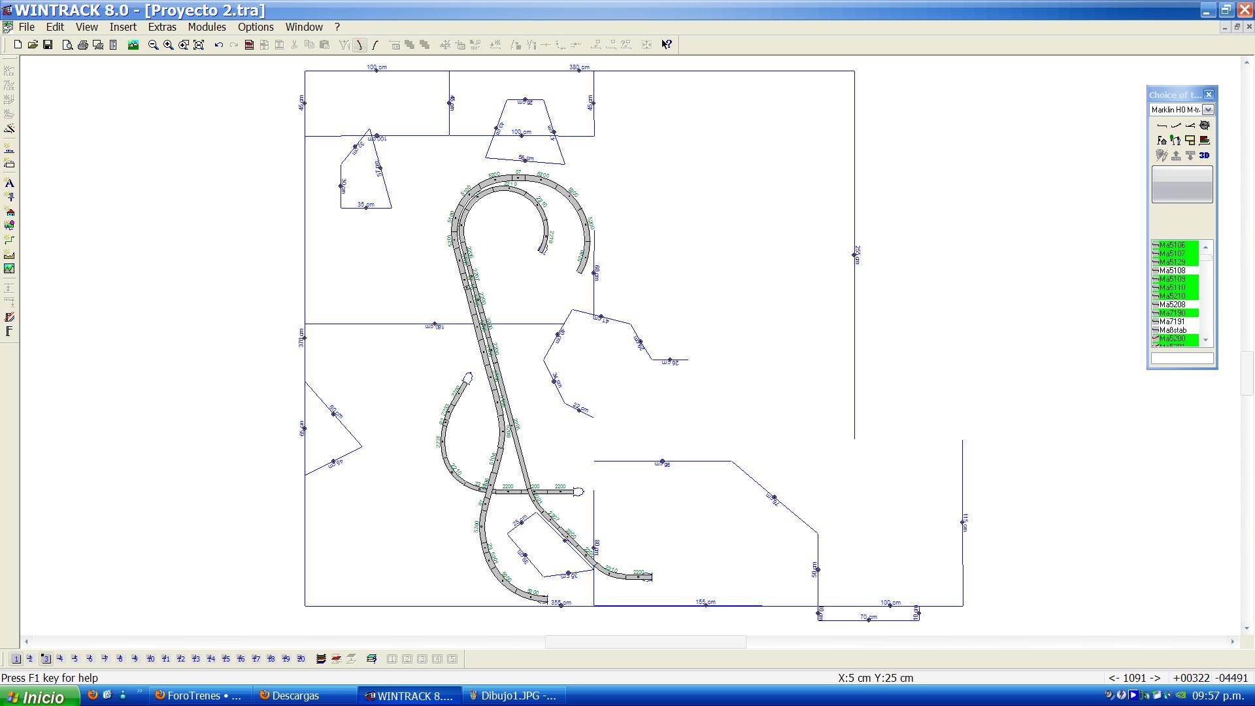
Task: Open the Modules menu
Action: coord(207,27)
